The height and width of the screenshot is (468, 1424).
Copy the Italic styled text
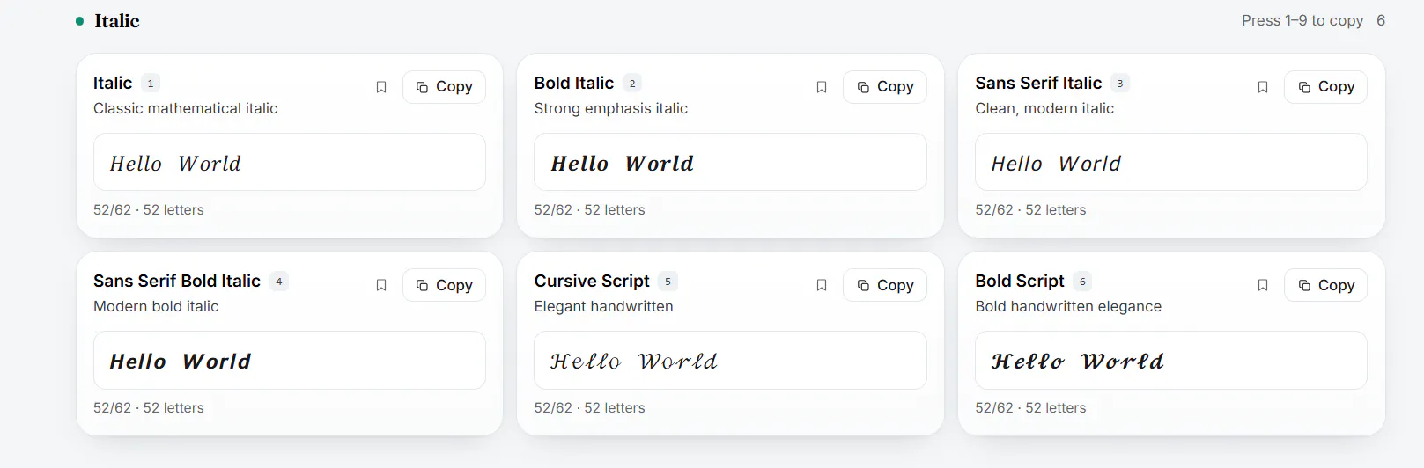pos(444,87)
